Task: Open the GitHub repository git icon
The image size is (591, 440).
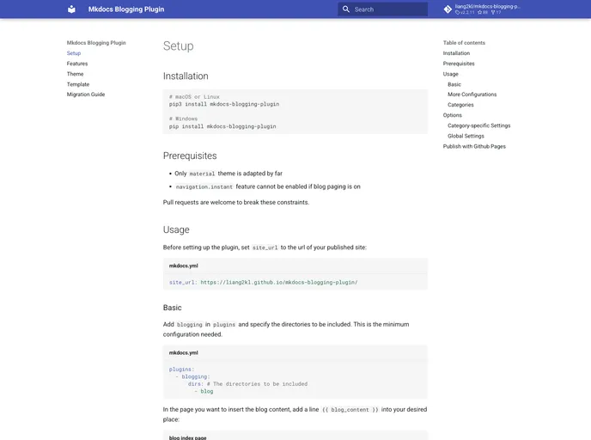Action: pyautogui.click(x=448, y=9)
